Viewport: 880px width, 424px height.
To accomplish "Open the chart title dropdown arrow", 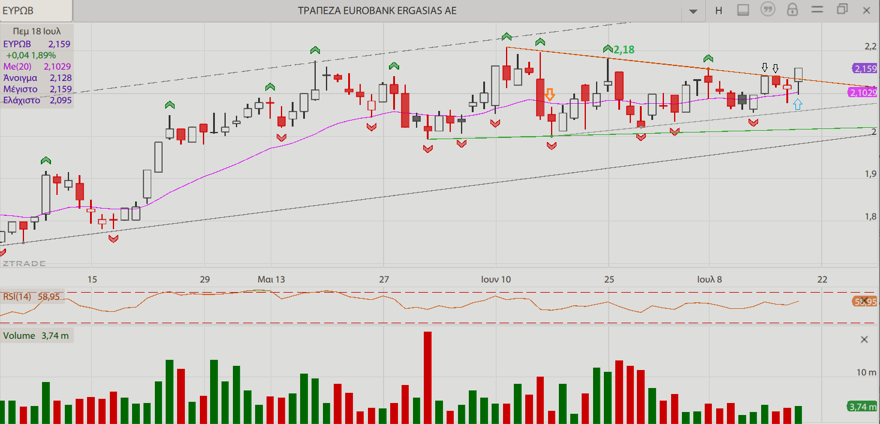I will tap(694, 11).
